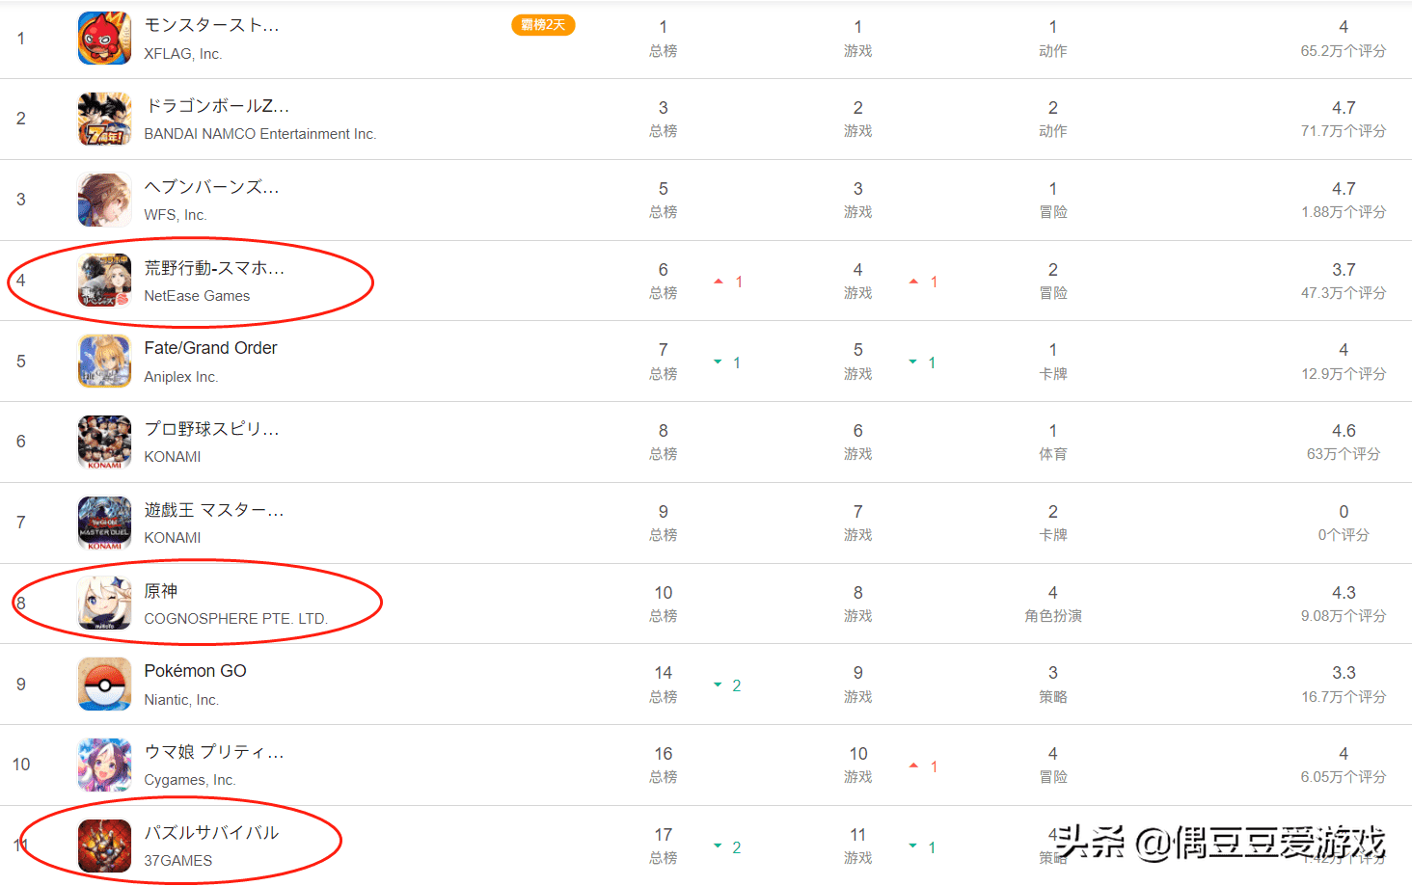Screen dimensions: 1412x886
Task: Click the 65.2万个评分 rating count
Action: [1344, 51]
